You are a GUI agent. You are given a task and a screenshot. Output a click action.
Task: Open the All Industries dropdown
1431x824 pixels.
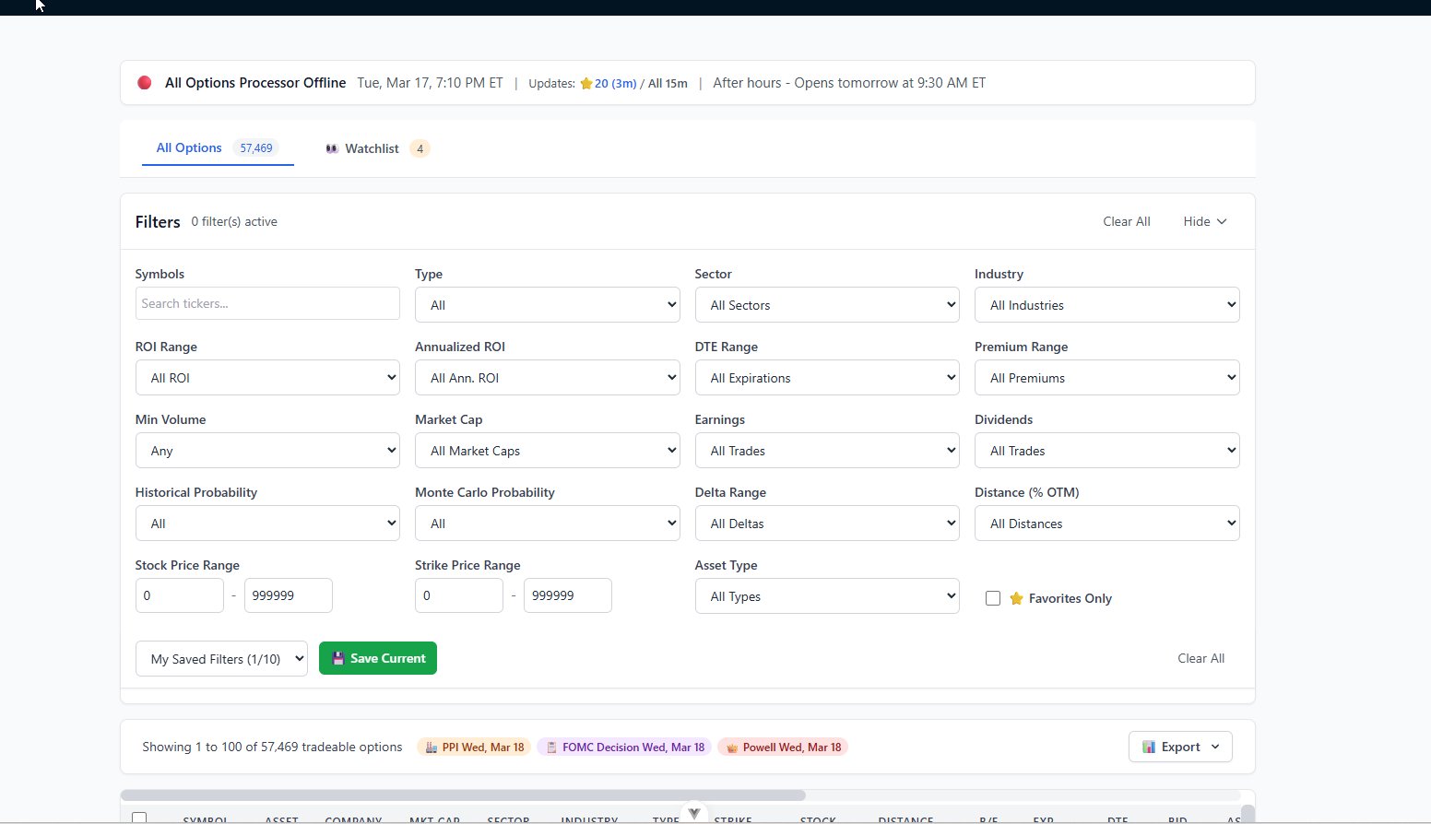coord(1106,305)
